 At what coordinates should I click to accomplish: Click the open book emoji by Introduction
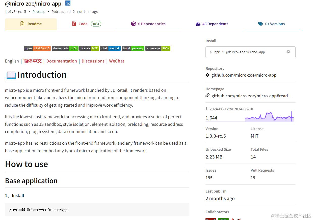pyautogui.click(x=11, y=75)
